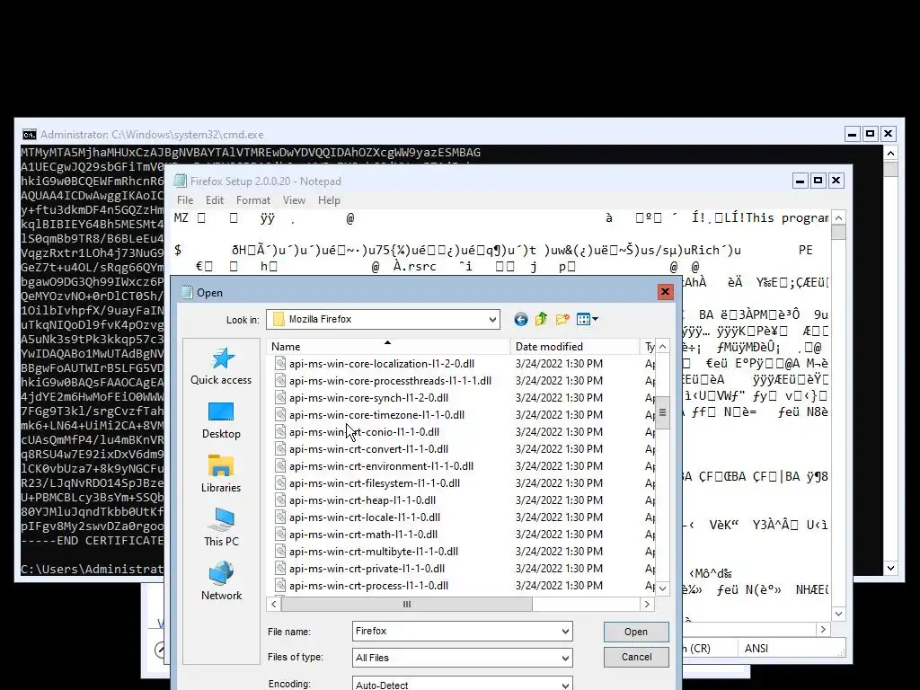
Task: Click file icon of api-ms-win-crt-private-l1-1-0.dll
Action: [x=280, y=568]
